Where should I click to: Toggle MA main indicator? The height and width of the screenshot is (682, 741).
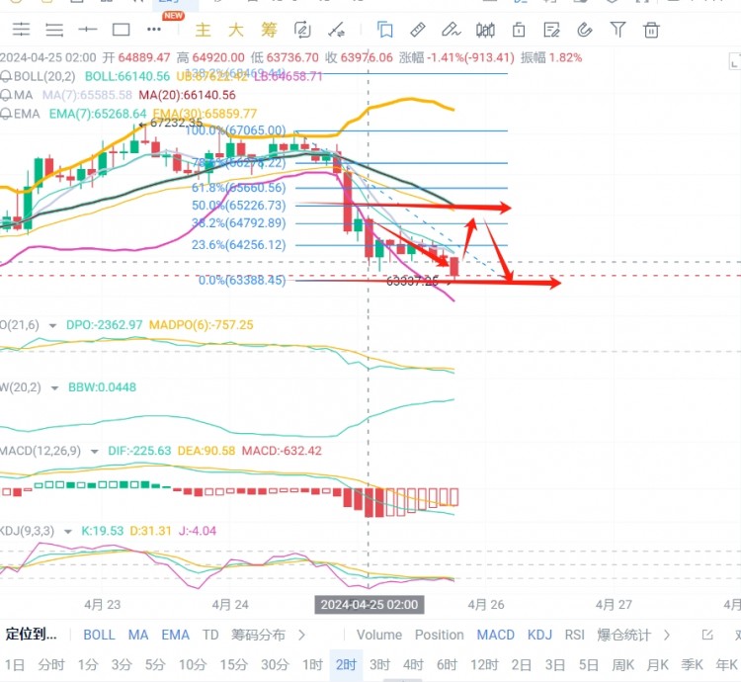pyautogui.click(x=138, y=635)
